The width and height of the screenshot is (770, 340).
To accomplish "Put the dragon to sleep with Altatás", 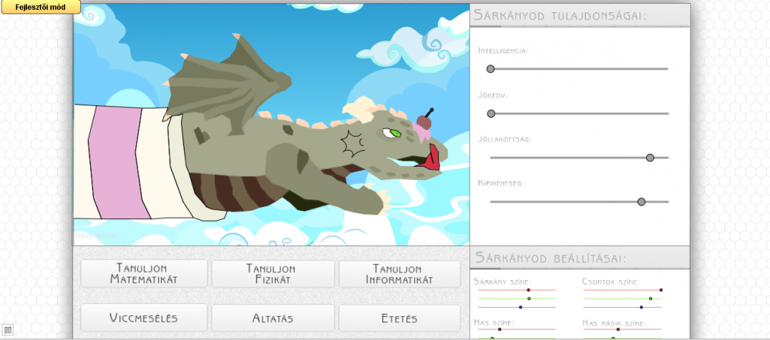I will click(x=273, y=318).
